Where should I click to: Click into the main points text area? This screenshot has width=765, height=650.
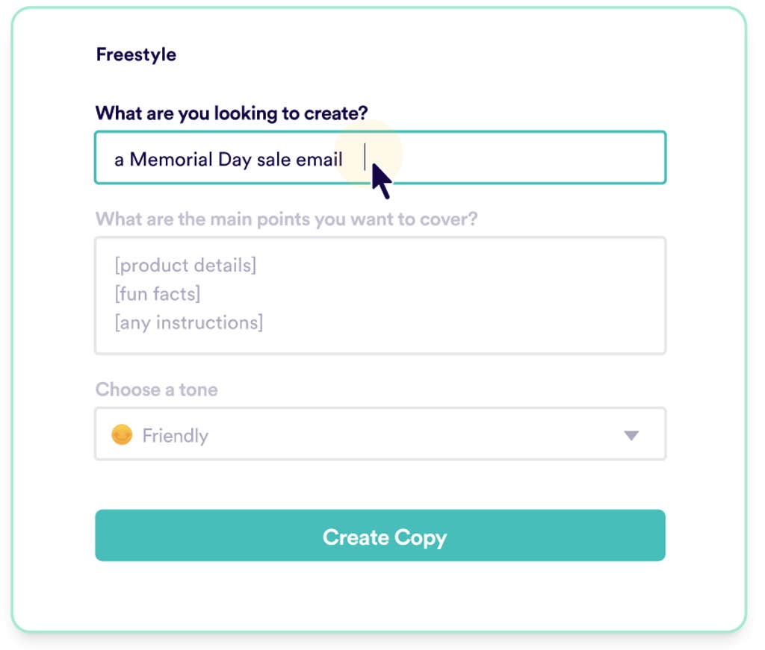tap(463, 295)
